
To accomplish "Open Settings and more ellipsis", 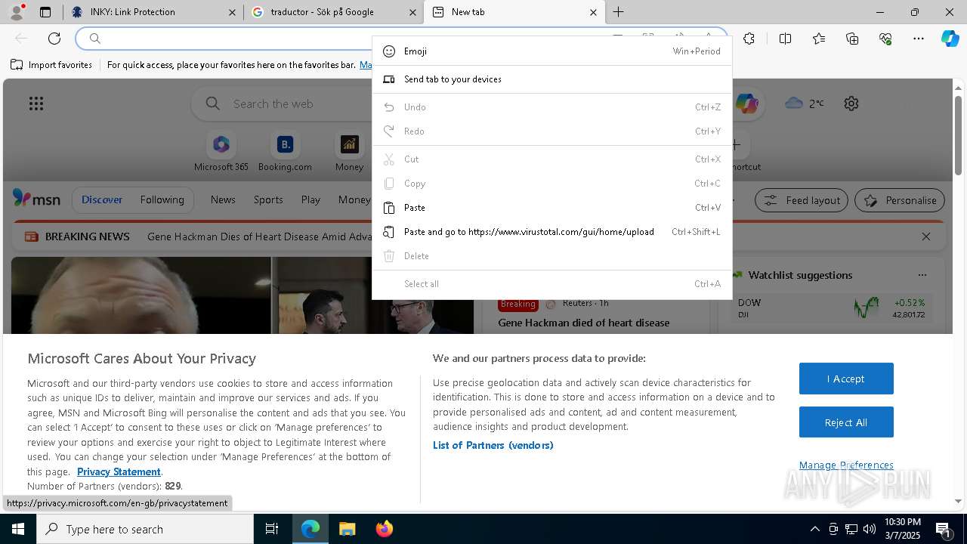I will click(919, 39).
